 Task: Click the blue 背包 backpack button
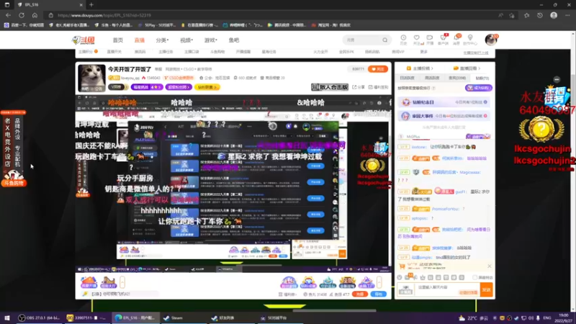(x=379, y=294)
